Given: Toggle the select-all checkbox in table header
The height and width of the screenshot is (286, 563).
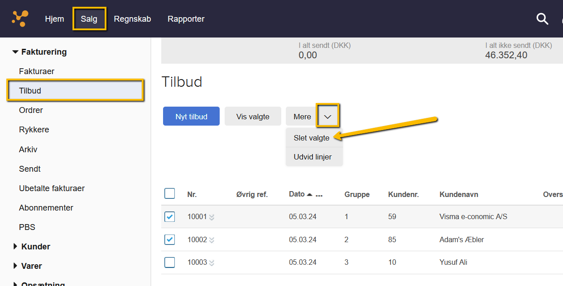Looking at the screenshot, I should (169, 194).
